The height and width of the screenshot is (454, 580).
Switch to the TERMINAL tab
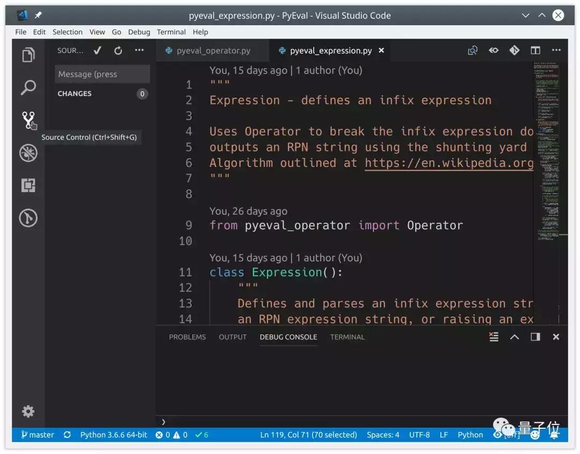click(x=347, y=337)
